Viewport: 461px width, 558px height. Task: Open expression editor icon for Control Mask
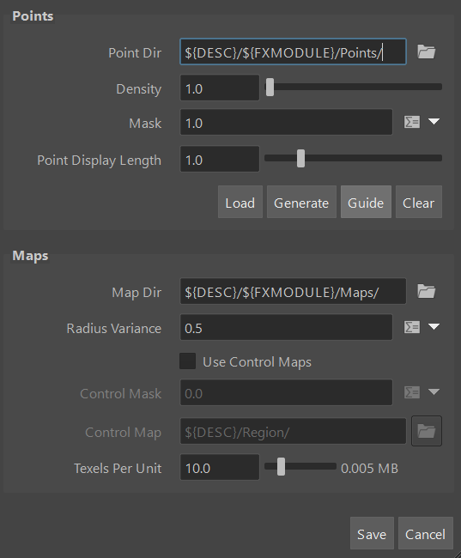(412, 392)
